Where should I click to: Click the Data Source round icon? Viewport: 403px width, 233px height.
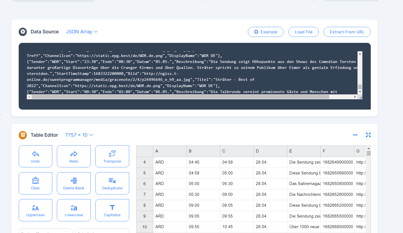23,32
